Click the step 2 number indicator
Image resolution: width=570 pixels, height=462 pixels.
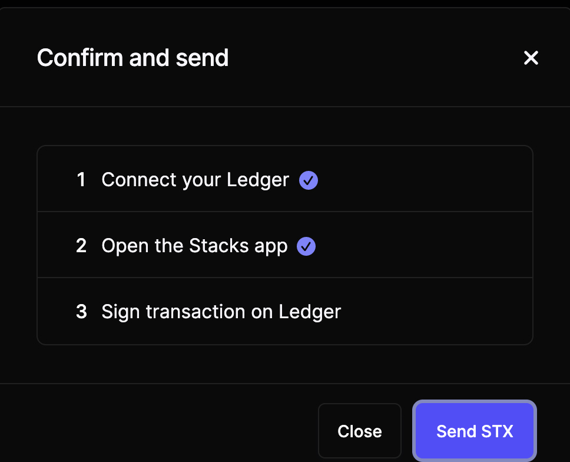(81, 246)
